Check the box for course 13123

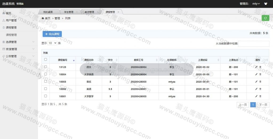pyautogui.click(x=46, y=67)
